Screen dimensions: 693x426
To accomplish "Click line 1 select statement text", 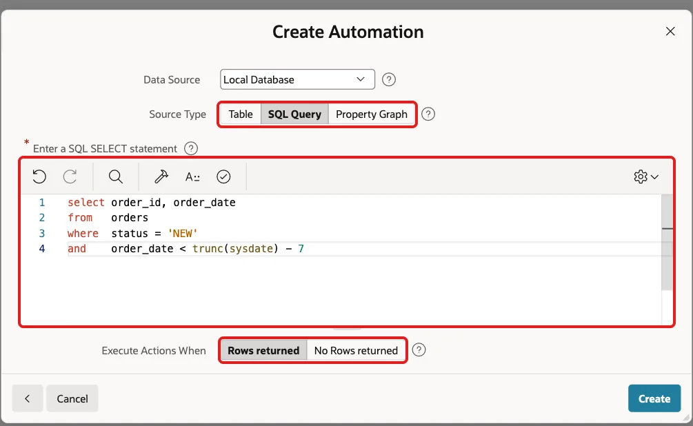I will point(152,203).
